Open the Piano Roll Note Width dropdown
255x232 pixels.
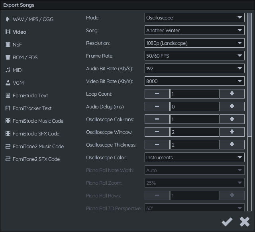coord(194,170)
